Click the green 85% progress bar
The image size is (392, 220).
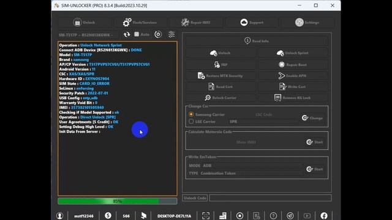[x=118, y=201]
